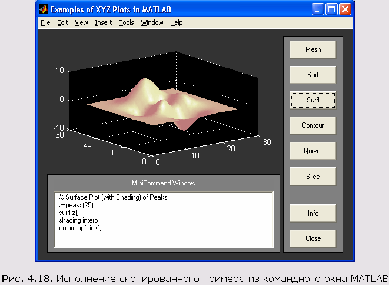This screenshot has height=285, width=389.
Task: Click the Close button in the side panel
Action: coord(313,238)
